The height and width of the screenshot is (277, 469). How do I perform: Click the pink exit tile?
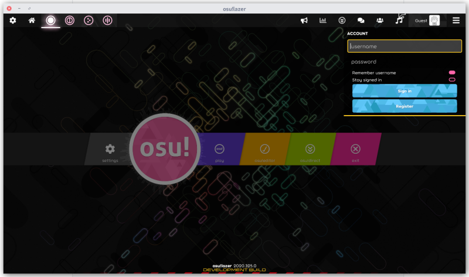pyautogui.click(x=356, y=149)
